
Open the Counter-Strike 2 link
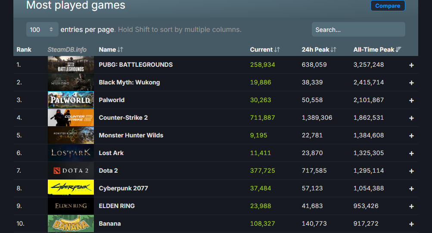[123, 118]
